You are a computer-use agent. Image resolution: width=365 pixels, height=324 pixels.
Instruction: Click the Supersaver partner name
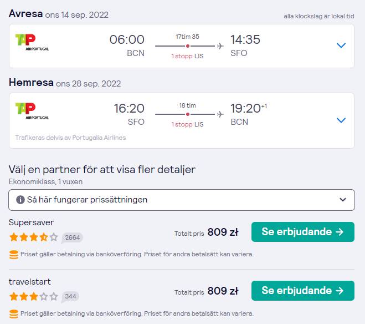coord(31,222)
